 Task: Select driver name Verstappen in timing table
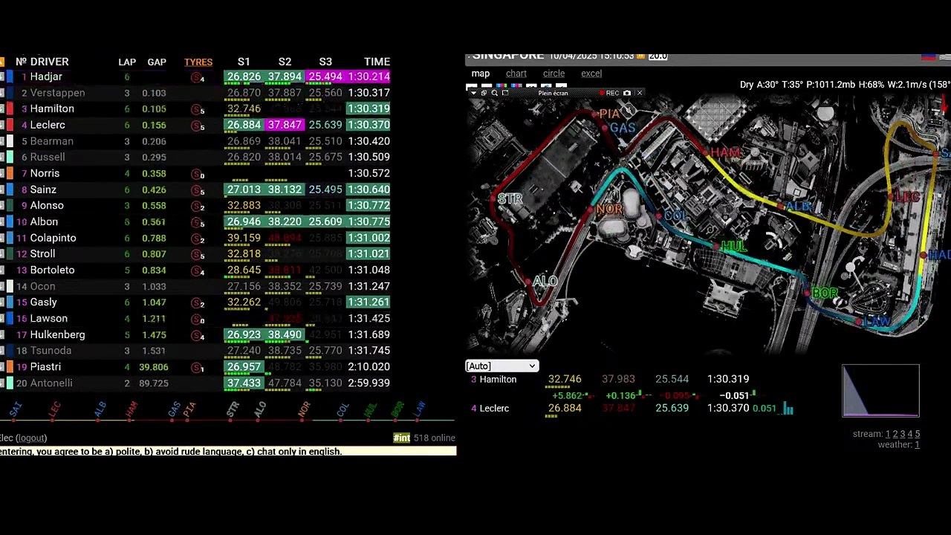coord(57,93)
